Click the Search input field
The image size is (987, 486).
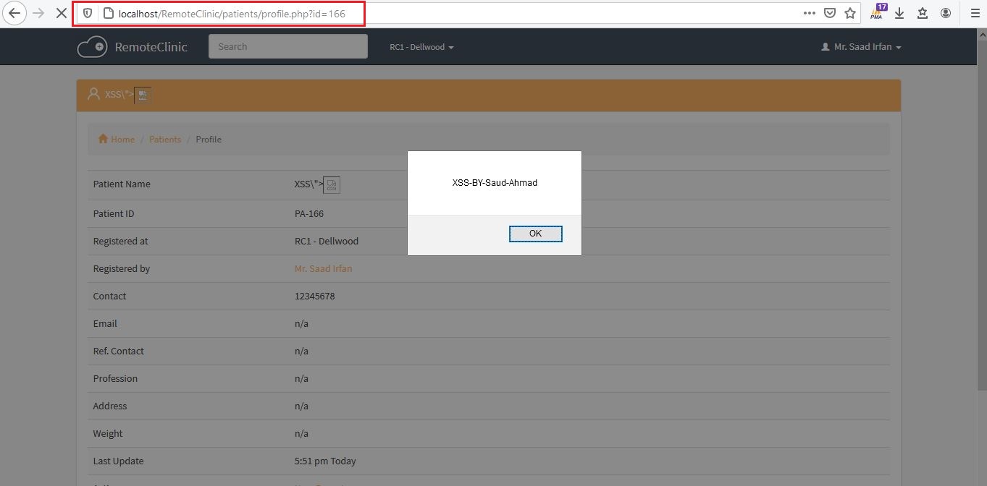point(288,46)
